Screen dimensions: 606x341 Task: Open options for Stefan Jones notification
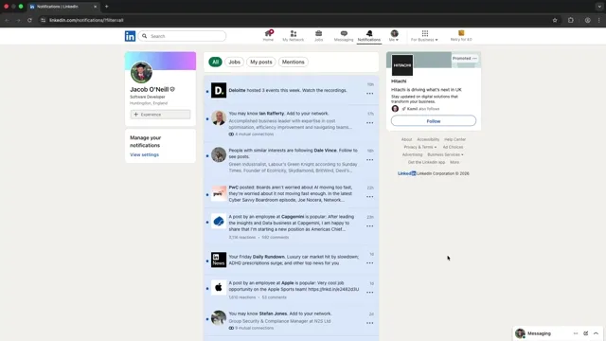click(370, 323)
